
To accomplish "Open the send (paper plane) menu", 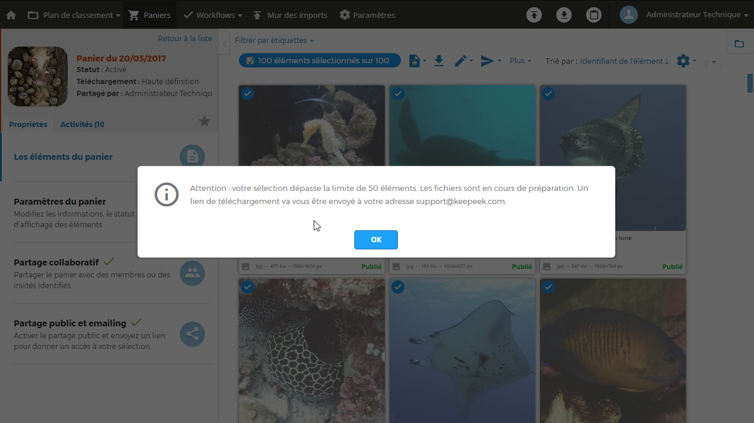I will (x=491, y=60).
